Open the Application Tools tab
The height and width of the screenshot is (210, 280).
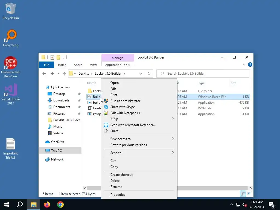coord(117,65)
